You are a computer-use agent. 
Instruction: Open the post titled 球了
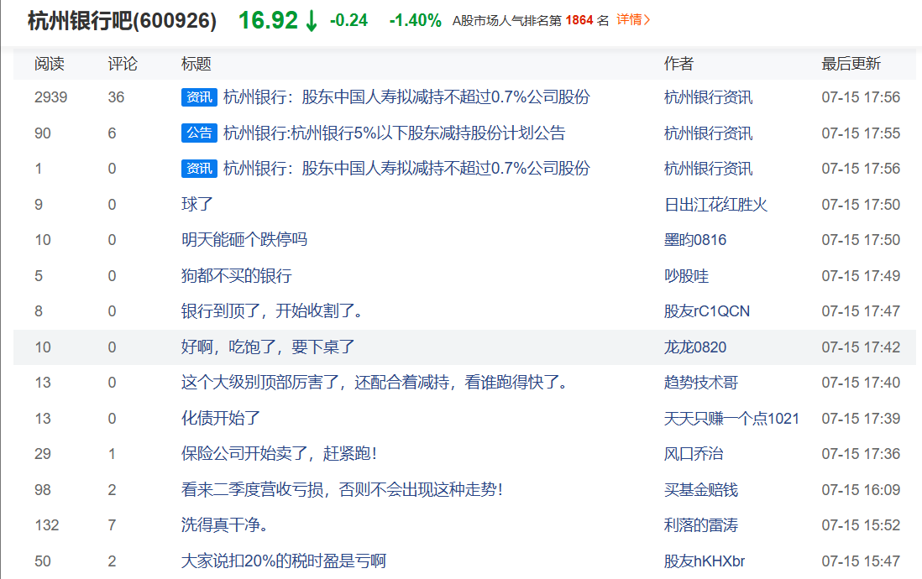point(197,204)
